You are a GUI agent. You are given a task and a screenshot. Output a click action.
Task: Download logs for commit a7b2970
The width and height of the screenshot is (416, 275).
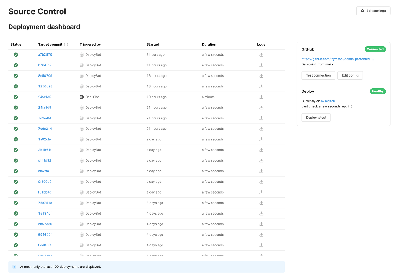point(261,55)
